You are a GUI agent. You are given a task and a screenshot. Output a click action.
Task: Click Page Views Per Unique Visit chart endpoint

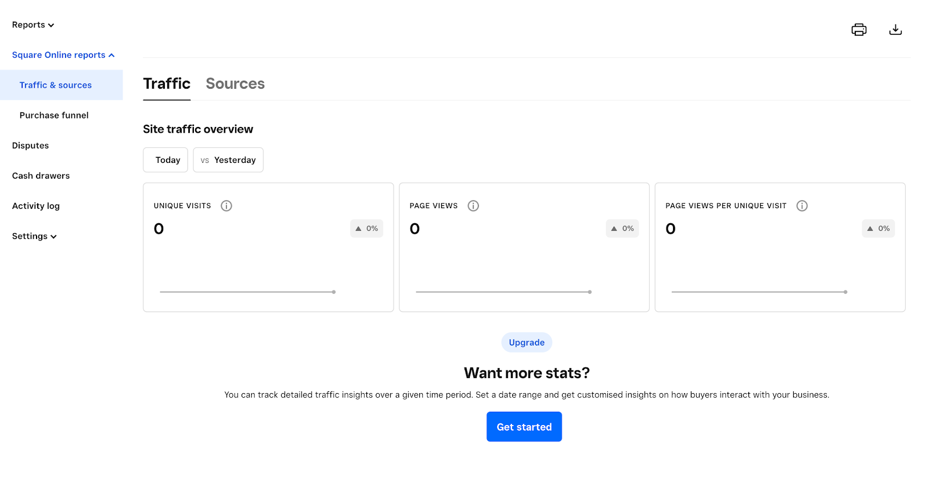[x=845, y=292]
